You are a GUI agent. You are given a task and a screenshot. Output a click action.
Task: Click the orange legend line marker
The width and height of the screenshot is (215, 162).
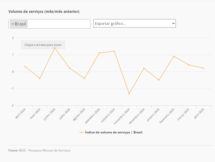82,132
